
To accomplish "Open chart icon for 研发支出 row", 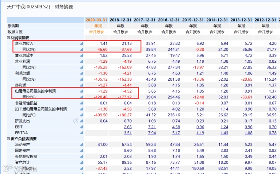I will point(81,121).
